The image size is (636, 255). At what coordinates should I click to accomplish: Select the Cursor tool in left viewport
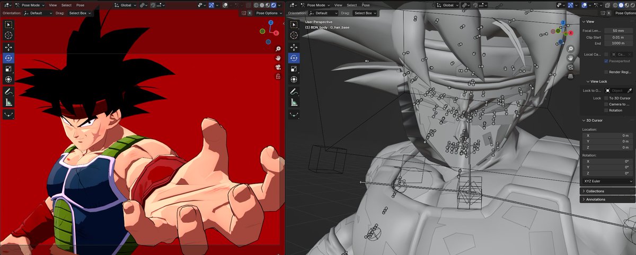click(x=9, y=35)
